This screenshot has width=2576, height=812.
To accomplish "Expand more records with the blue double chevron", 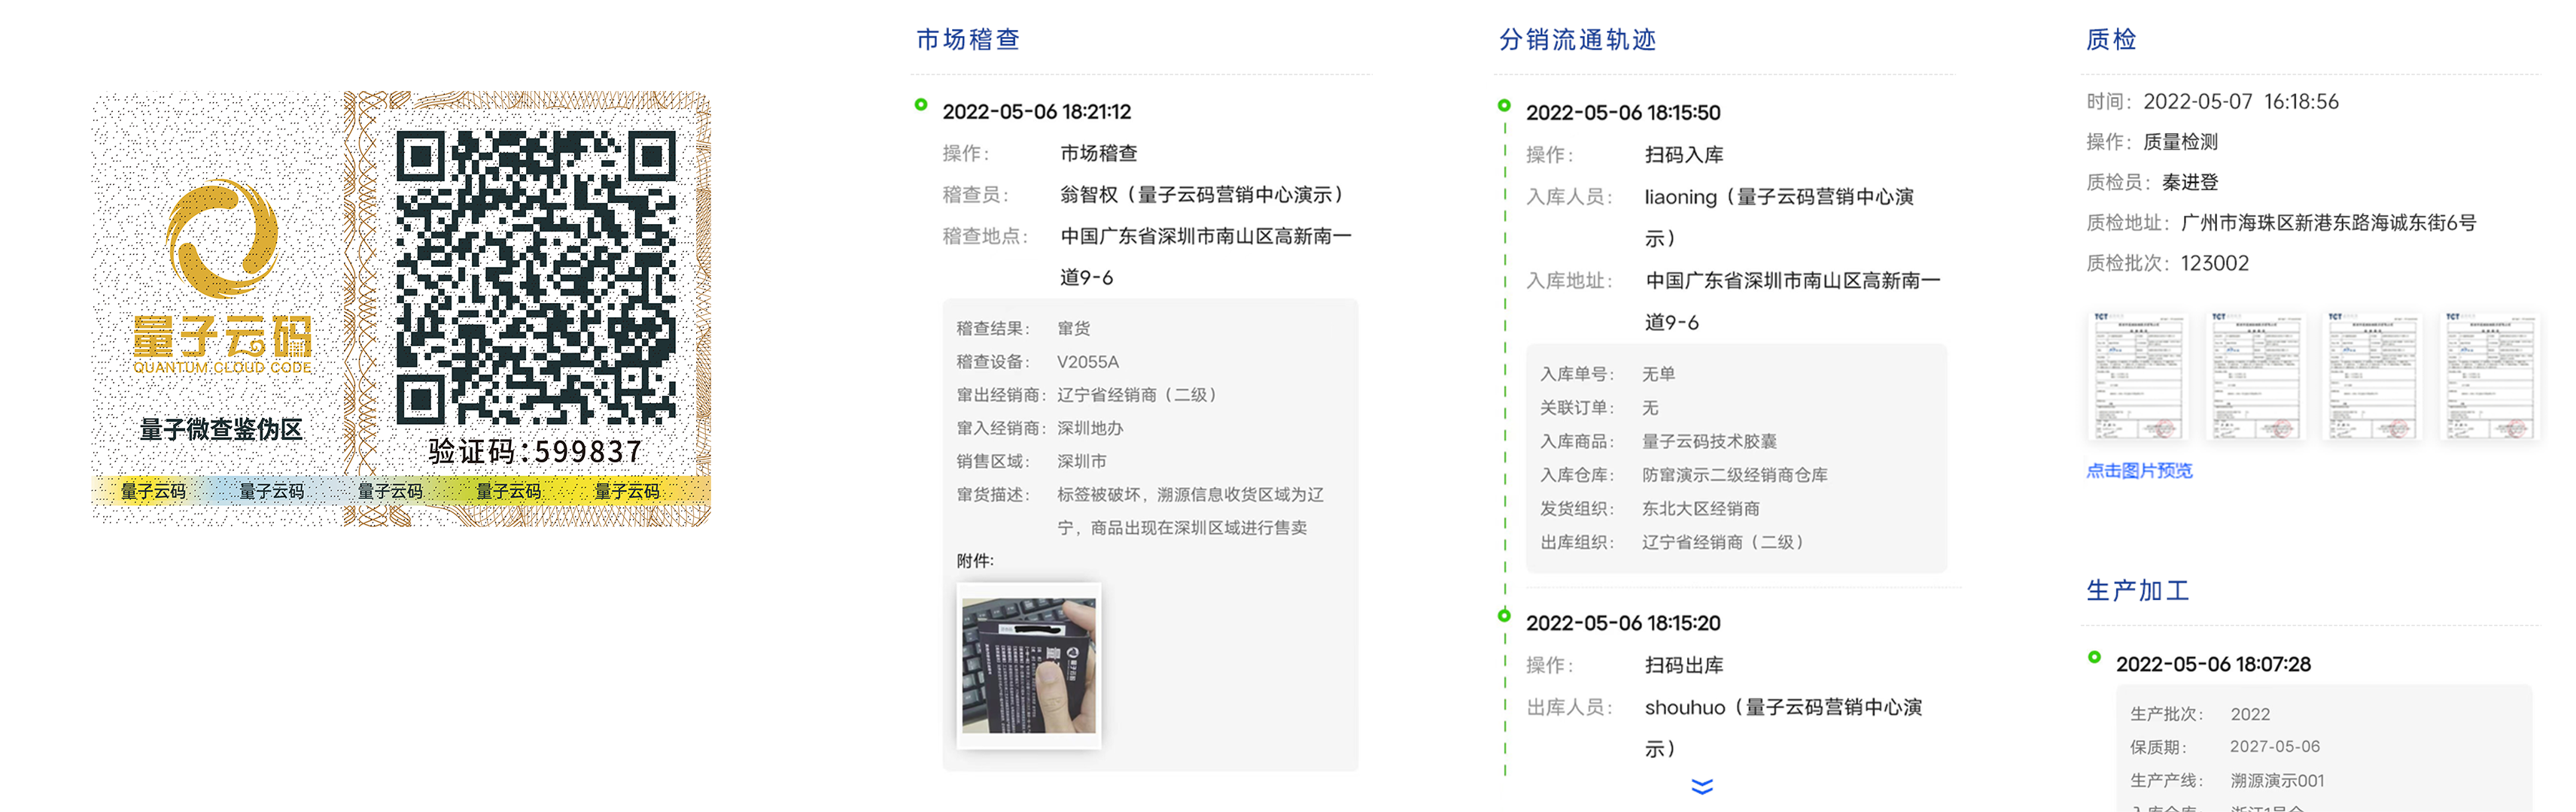I will coord(1702,787).
